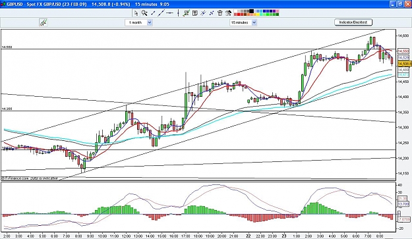Click the -20 level on indicator scale
This screenshot has height=239, width=412.
tap(401, 228)
